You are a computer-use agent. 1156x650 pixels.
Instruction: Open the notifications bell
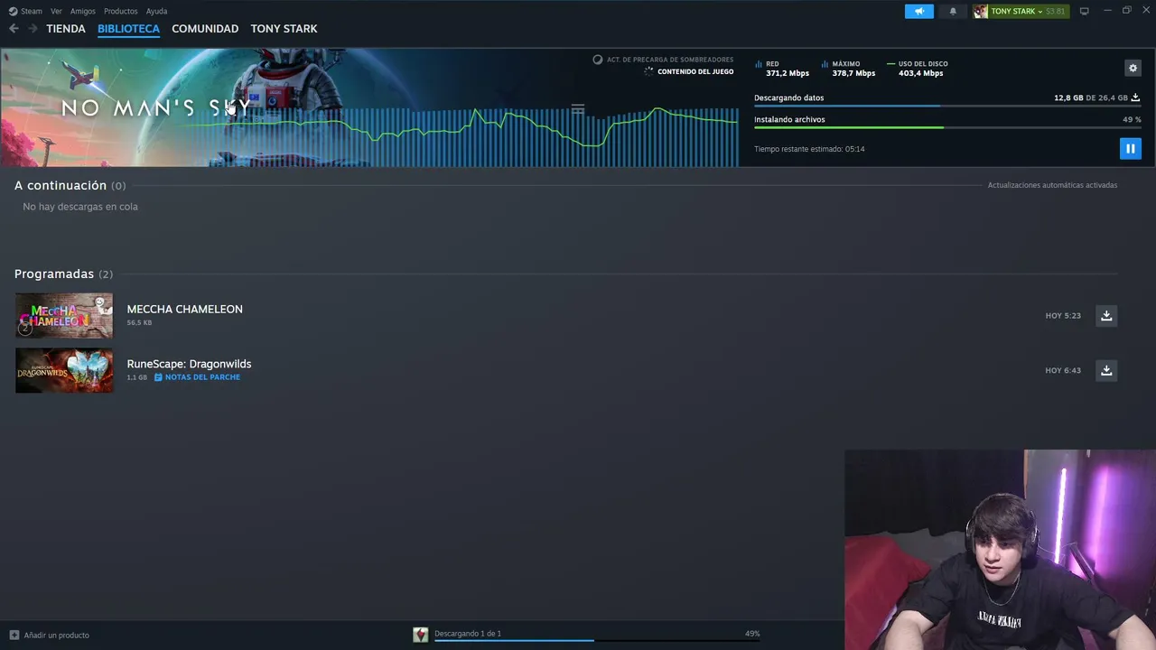click(x=953, y=11)
